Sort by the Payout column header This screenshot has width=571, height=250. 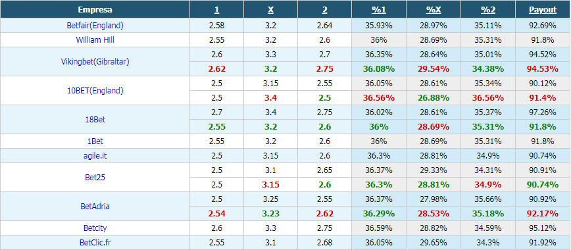(543, 10)
